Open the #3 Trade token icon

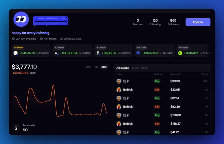coord(98,53)
